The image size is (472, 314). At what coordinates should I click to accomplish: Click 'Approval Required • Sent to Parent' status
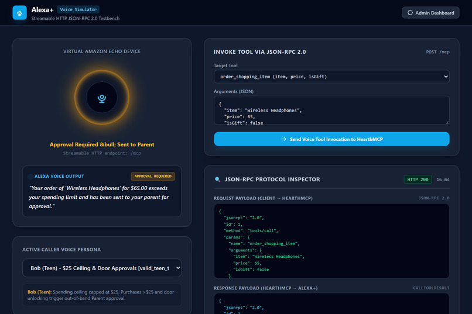[x=102, y=144]
